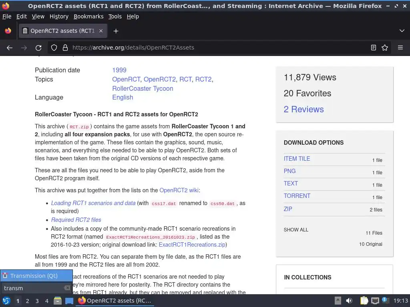
Task: Select Firefox OpenRCT2 assets taskbar entry
Action: [115, 301]
